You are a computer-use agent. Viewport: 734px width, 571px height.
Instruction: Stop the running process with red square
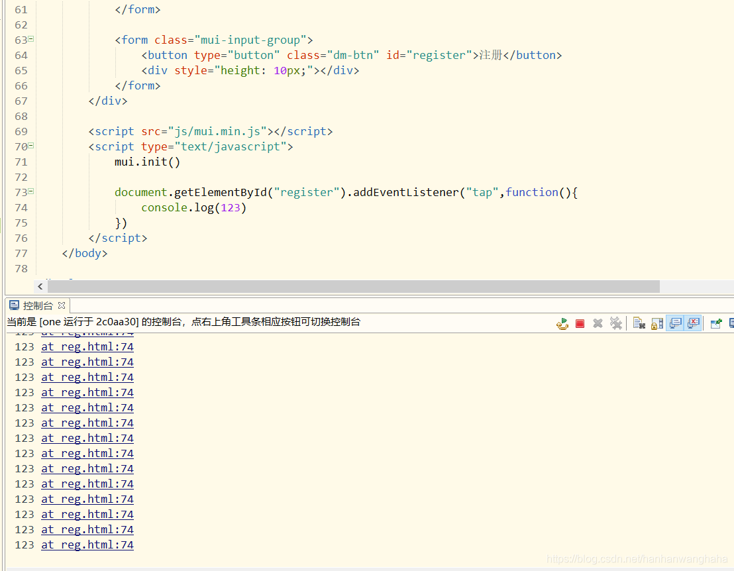point(580,323)
